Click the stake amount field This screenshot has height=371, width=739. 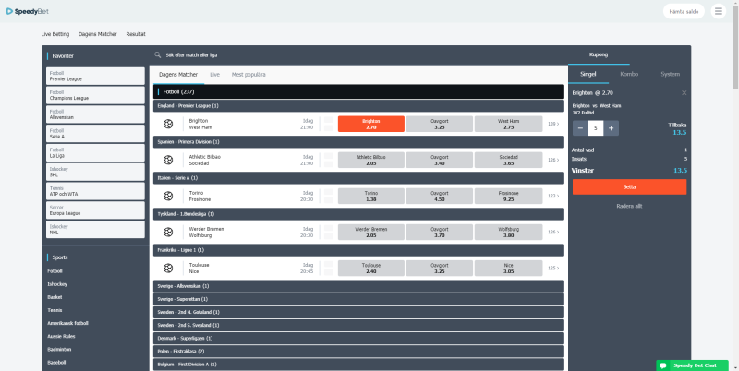click(596, 128)
